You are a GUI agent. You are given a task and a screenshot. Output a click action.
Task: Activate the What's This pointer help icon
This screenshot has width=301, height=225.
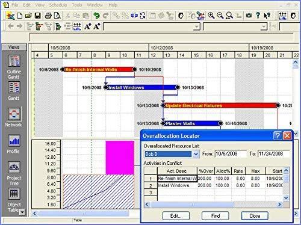tap(267, 16)
